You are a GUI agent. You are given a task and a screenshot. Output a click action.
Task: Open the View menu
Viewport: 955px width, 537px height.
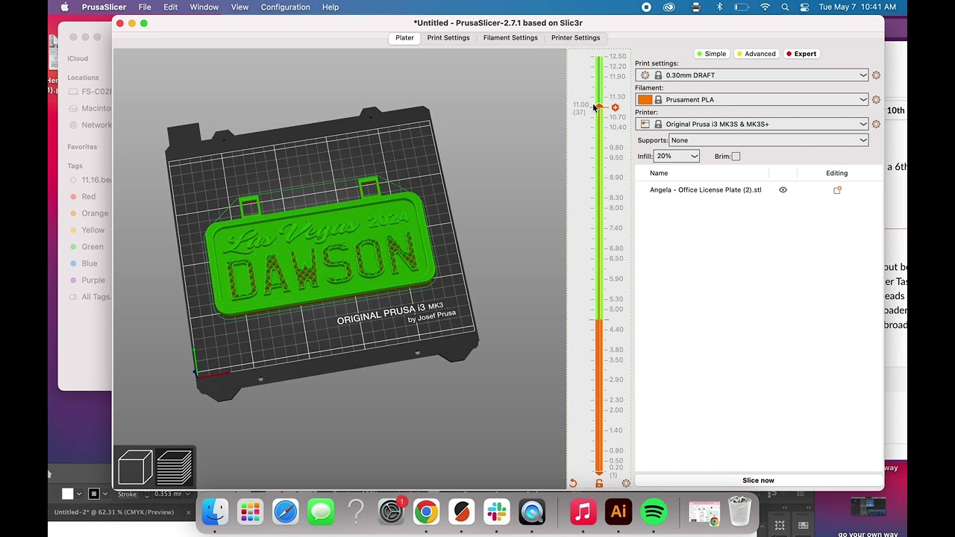239,7
